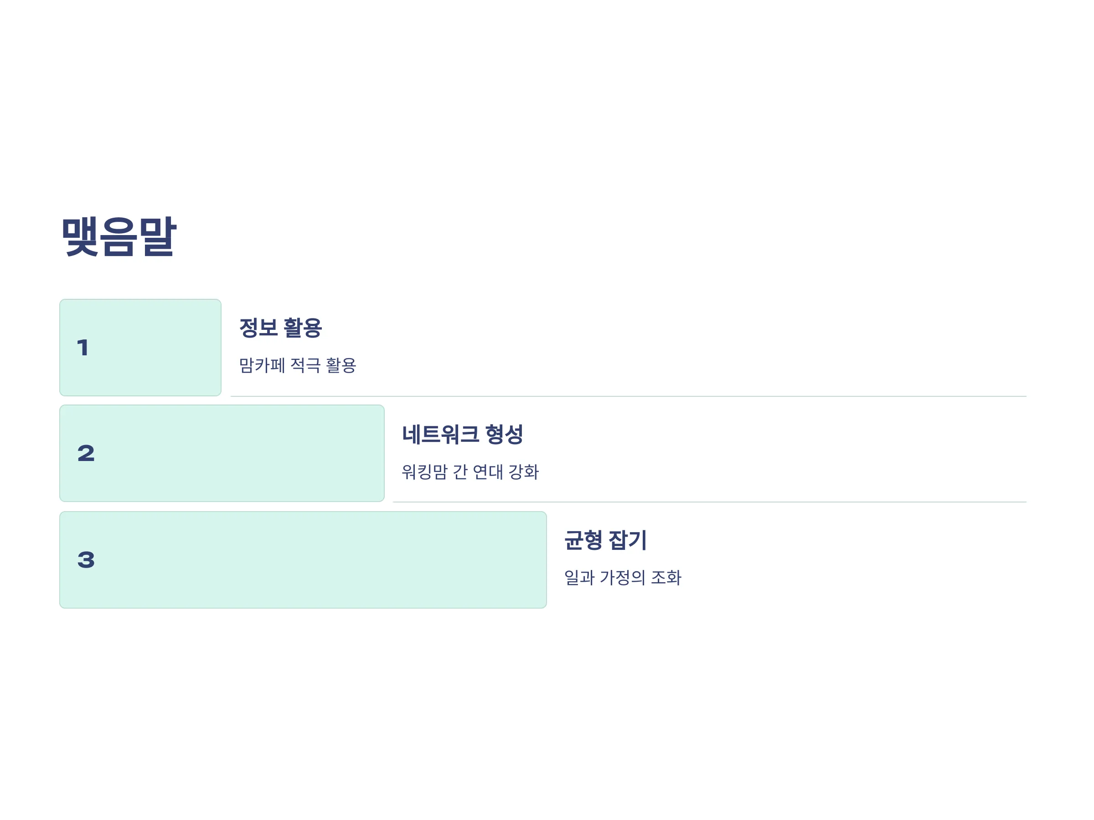Click the number 1 label
The image size is (1094, 820).
83,348
